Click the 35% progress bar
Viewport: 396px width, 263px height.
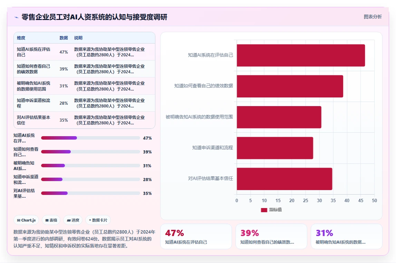pyautogui.click(x=90, y=193)
